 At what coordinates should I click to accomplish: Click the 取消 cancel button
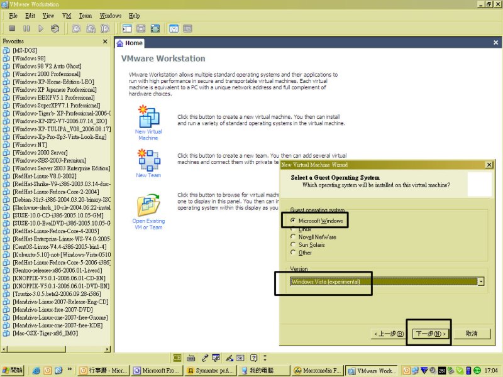(472, 334)
